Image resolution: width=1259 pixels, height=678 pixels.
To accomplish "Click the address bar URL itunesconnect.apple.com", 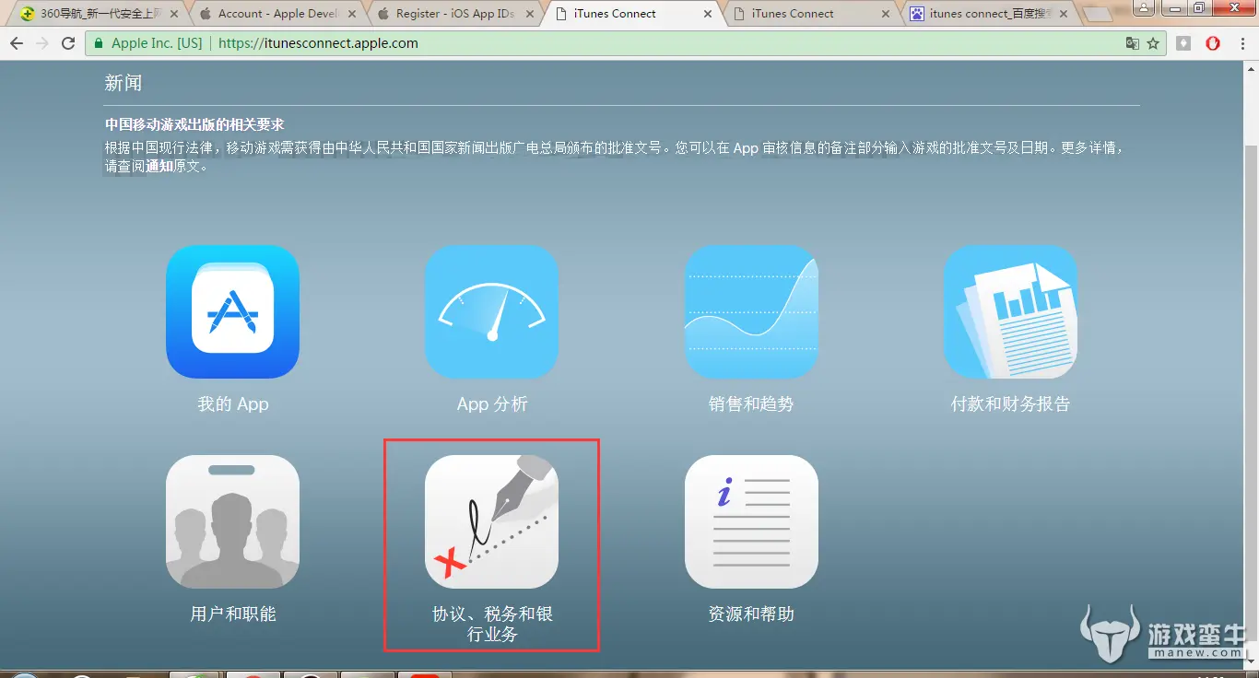I will tap(318, 43).
